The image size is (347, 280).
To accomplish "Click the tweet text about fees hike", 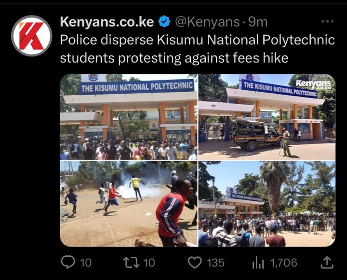I will click(x=197, y=49).
